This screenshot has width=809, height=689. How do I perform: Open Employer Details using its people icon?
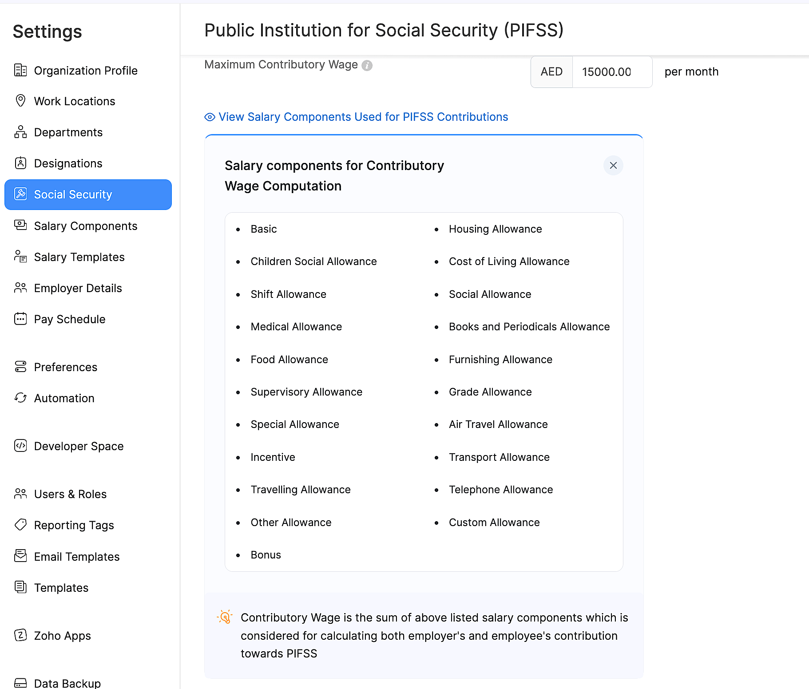pos(20,288)
